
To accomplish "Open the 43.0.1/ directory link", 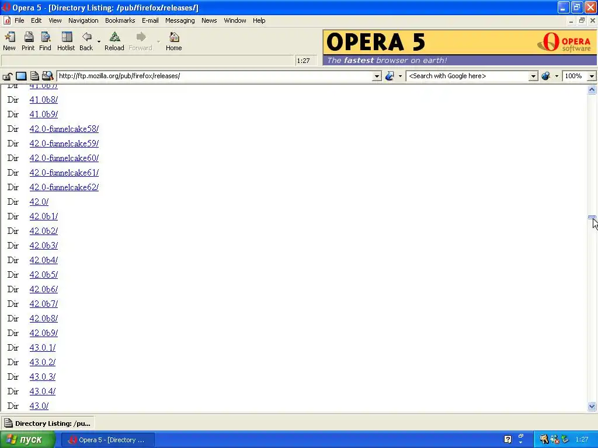I will coord(43,348).
